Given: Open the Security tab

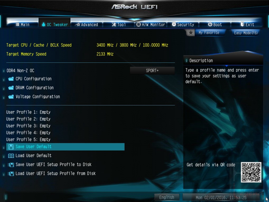Looking at the screenshot, I should pyautogui.click(x=183, y=24).
